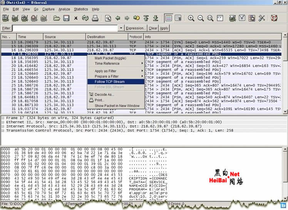The width and height of the screenshot is (288, 210).
Task: Choose Decode As... from context menu
Action: 116,95
